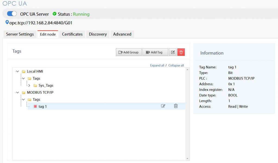Screen dimensions: 278x163
Task: Click the location pin icon beside server URL
Action: (7, 22)
